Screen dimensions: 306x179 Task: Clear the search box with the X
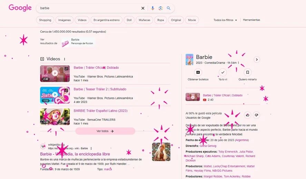click(x=143, y=8)
